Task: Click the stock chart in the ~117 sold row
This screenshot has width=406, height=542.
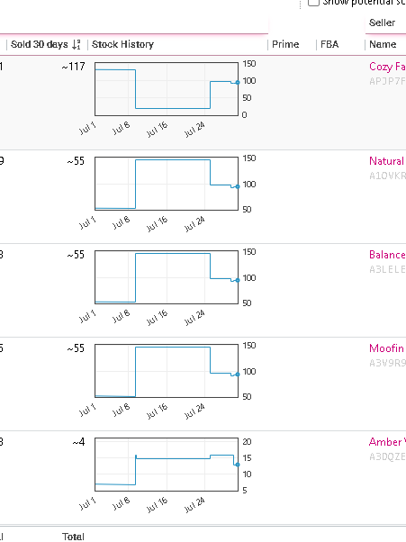Action: [x=167, y=89]
